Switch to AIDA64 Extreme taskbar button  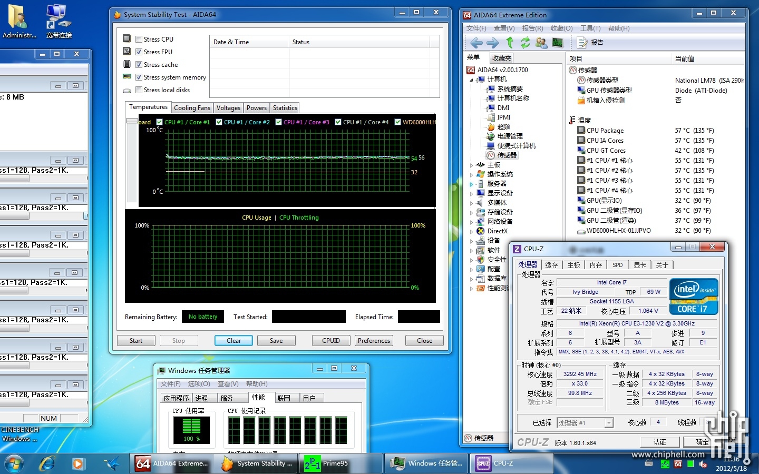click(x=172, y=463)
